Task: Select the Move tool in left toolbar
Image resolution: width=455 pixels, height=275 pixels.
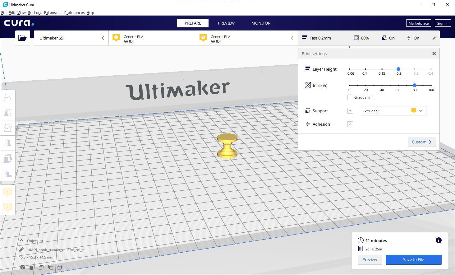Action: tap(8, 97)
